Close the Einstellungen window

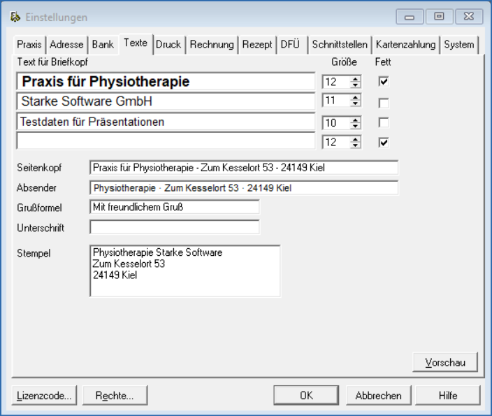pos(469,17)
